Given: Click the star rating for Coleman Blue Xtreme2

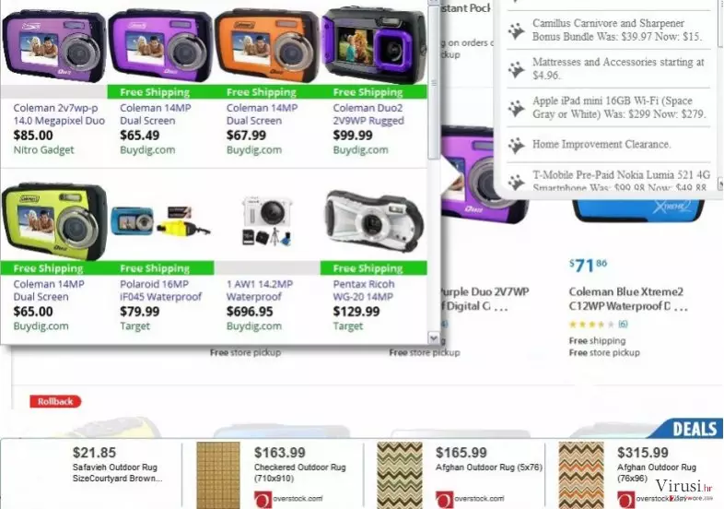Looking at the screenshot, I should (x=592, y=325).
